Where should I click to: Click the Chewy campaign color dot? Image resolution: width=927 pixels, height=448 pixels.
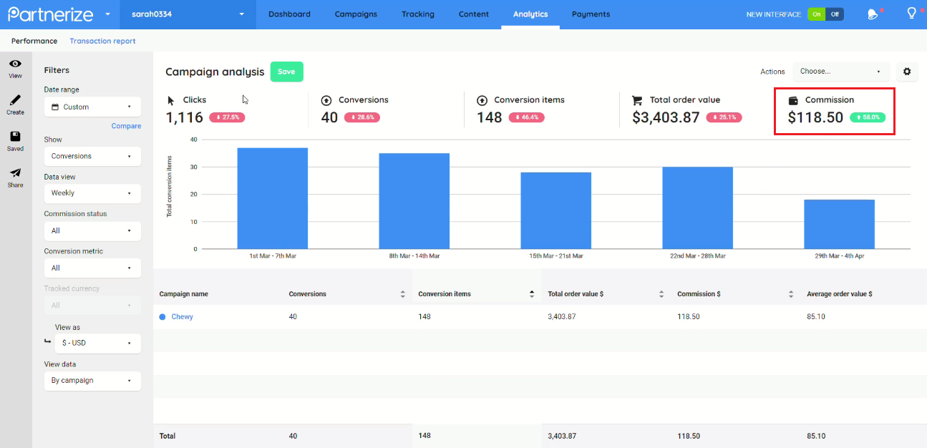[162, 316]
